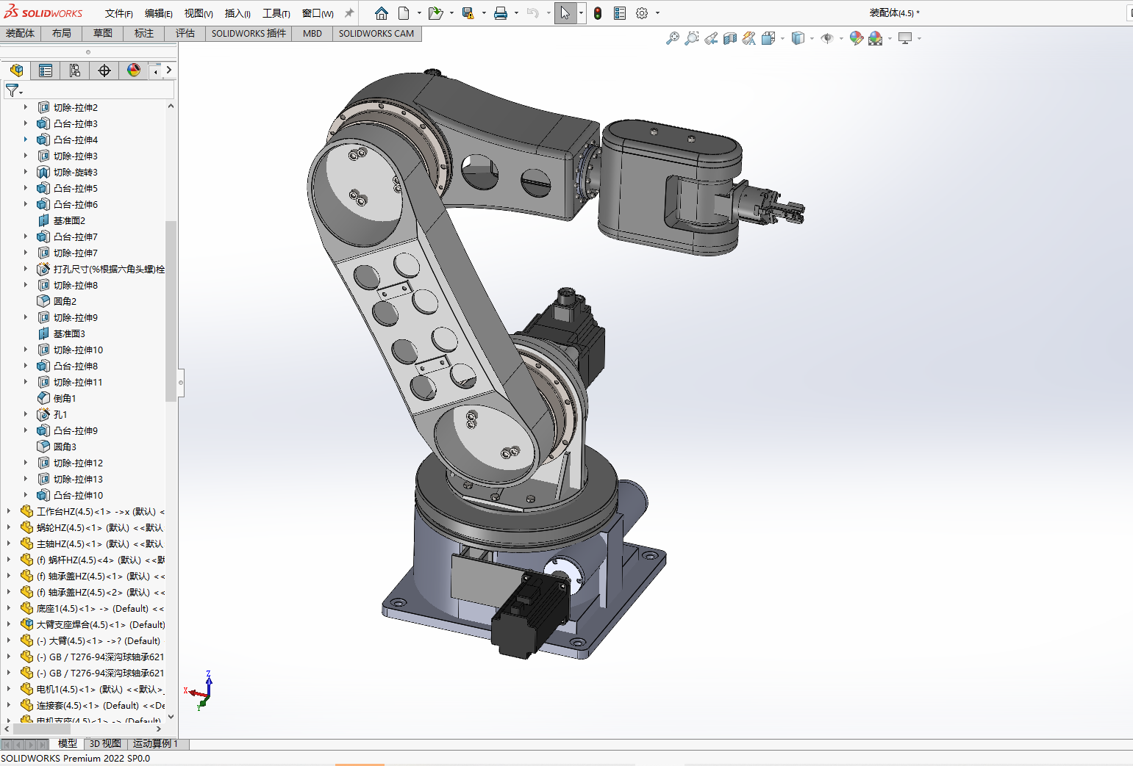Expand the 切除-拉伸2 feature node
This screenshot has height=766, width=1133.
click(x=26, y=107)
